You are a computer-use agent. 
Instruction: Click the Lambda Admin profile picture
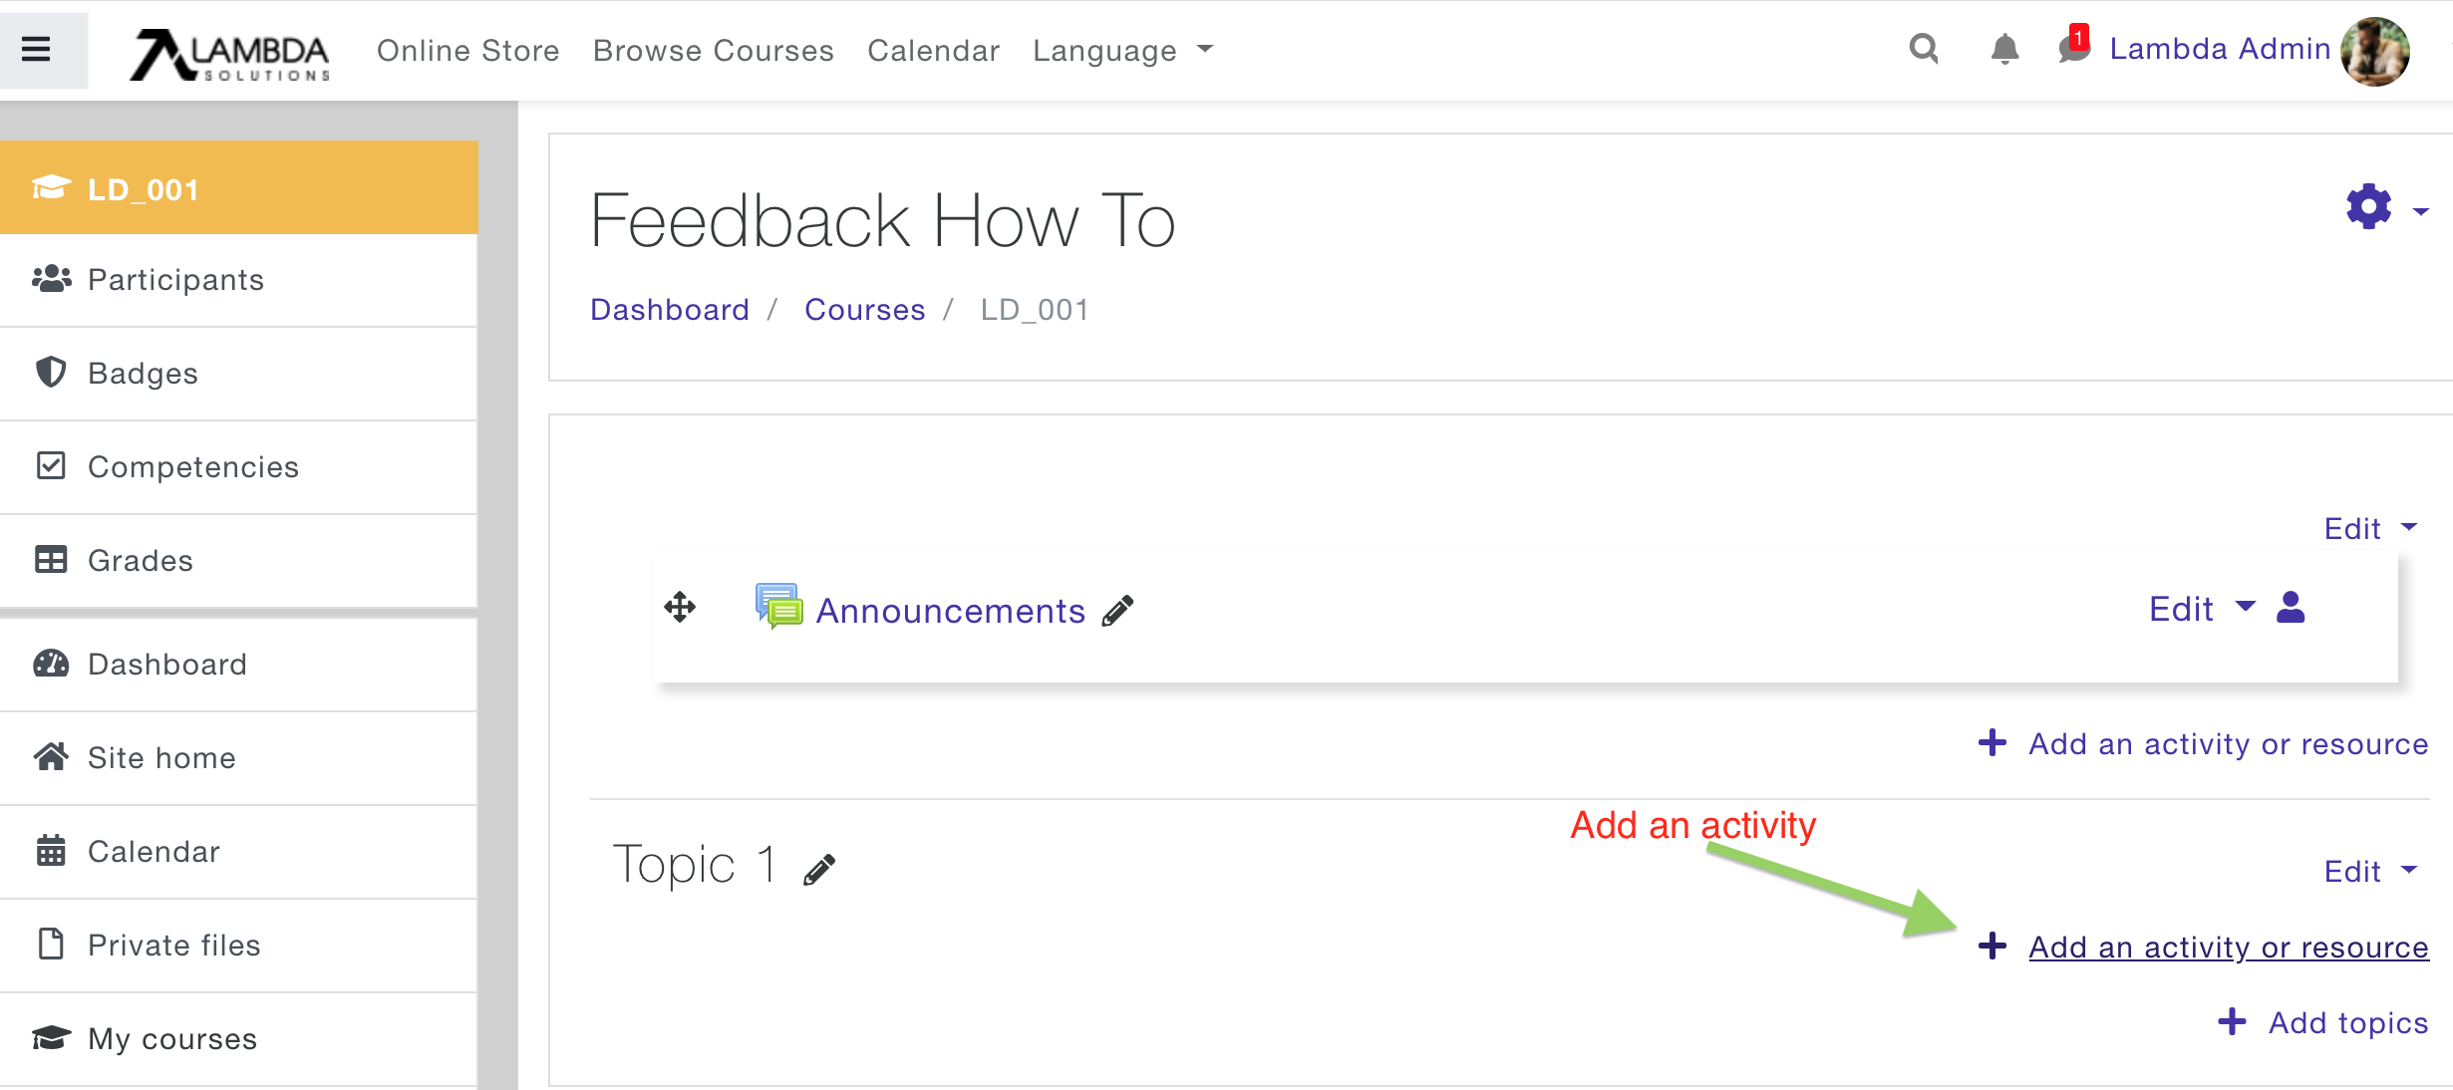click(x=2375, y=51)
